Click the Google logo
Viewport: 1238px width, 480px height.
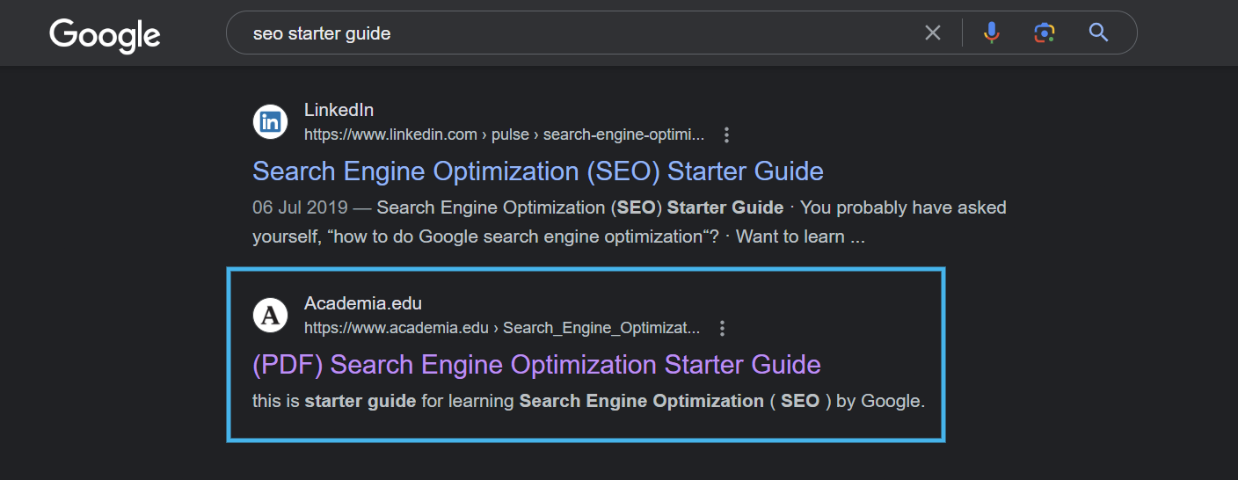105,35
